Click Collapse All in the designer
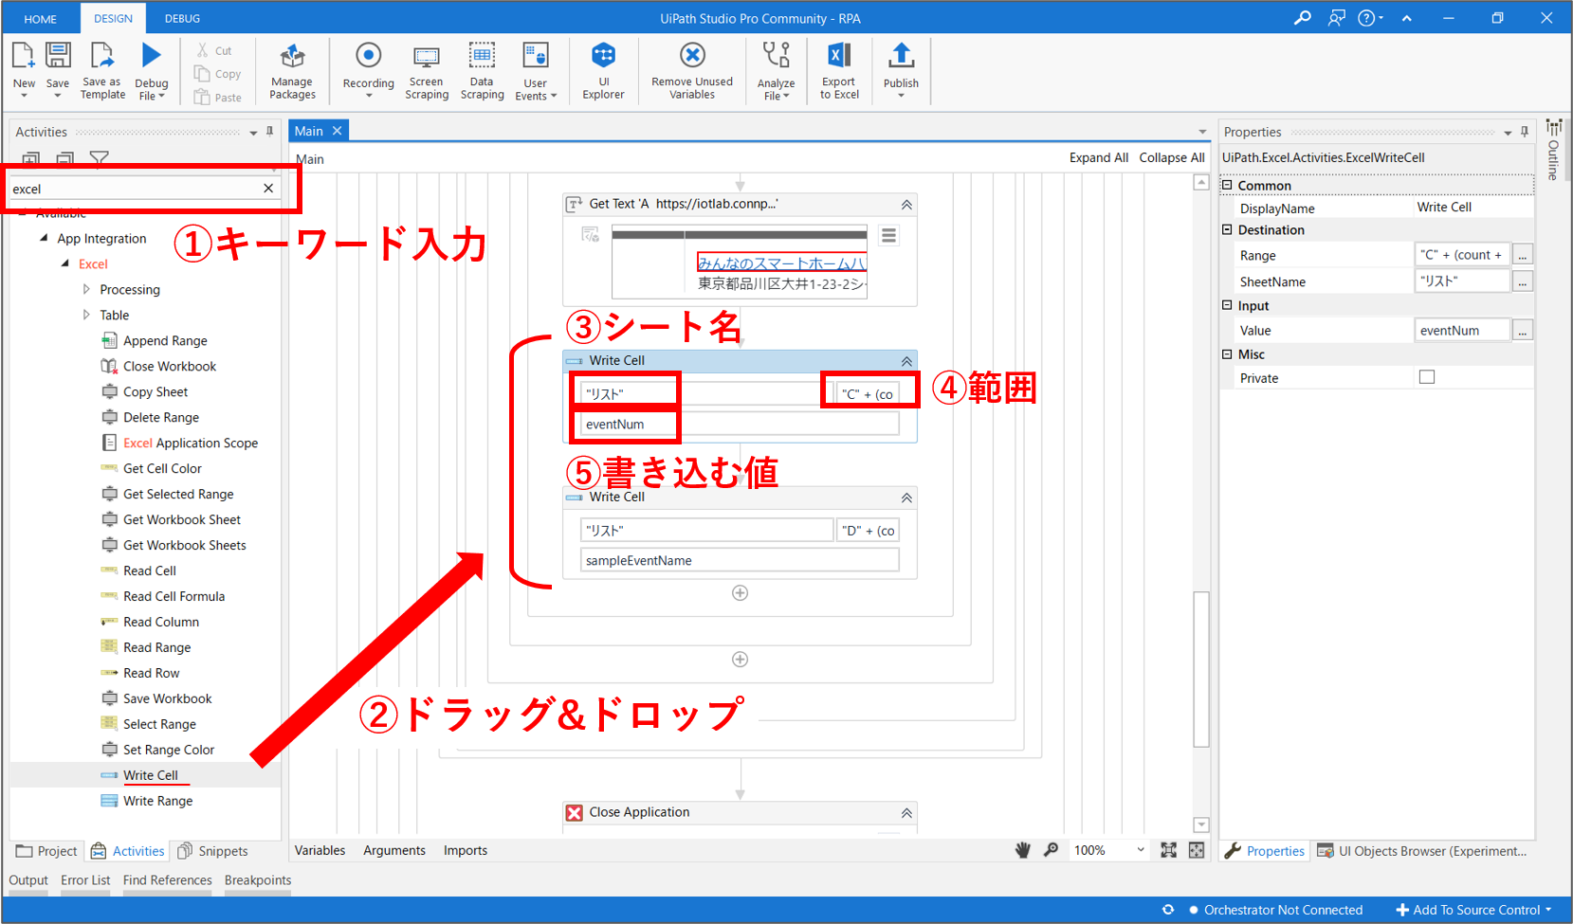Image resolution: width=1573 pixels, height=924 pixels. 1171,157
